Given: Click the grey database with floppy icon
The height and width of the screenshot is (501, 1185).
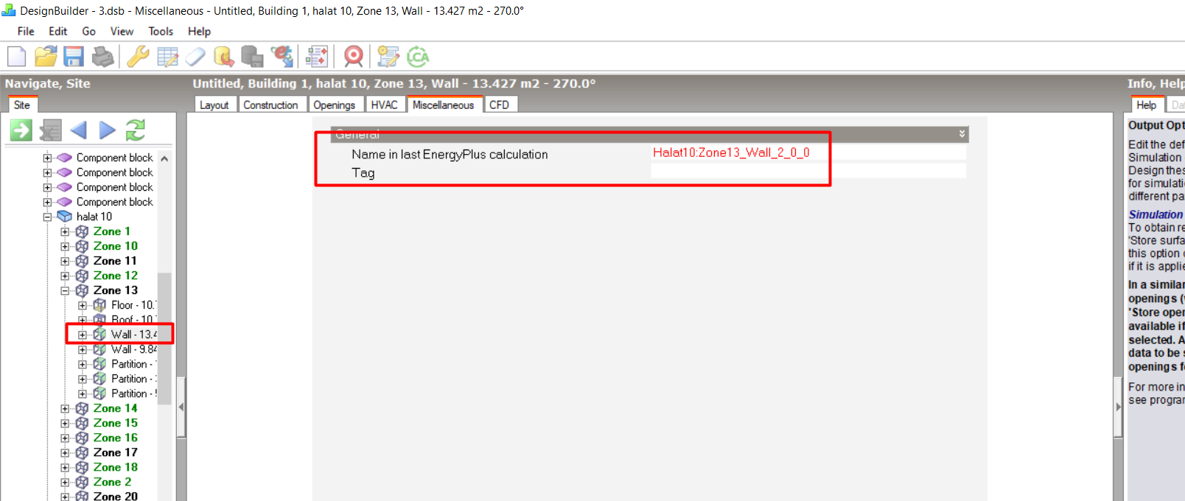Looking at the screenshot, I should [x=252, y=57].
